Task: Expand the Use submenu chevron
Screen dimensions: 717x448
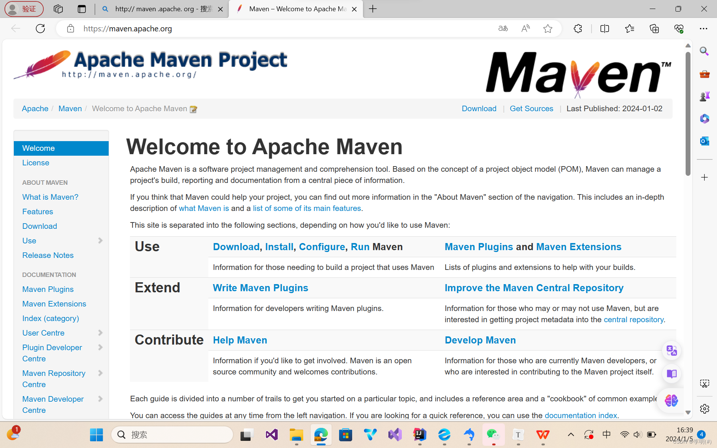Action: pyautogui.click(x=100, y=240)
